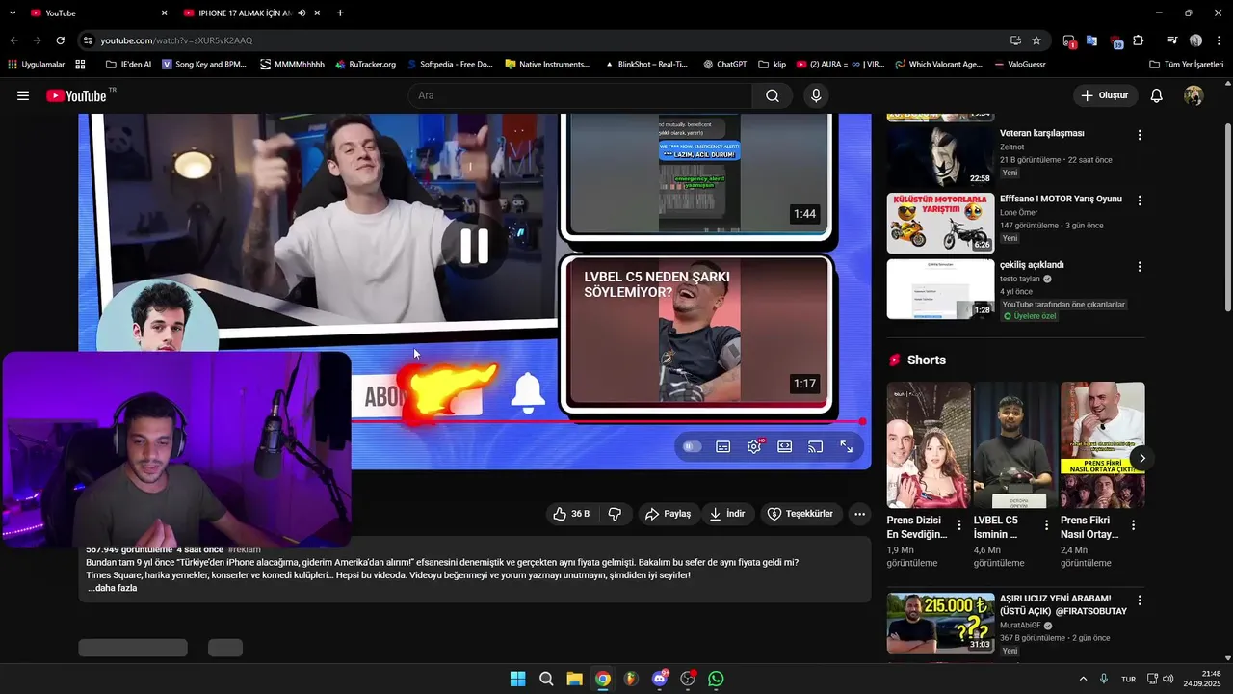Open the YouTube notifications bell
Image resolution: width=1233 pixels, height=694 pixels.
(1157, 95)
